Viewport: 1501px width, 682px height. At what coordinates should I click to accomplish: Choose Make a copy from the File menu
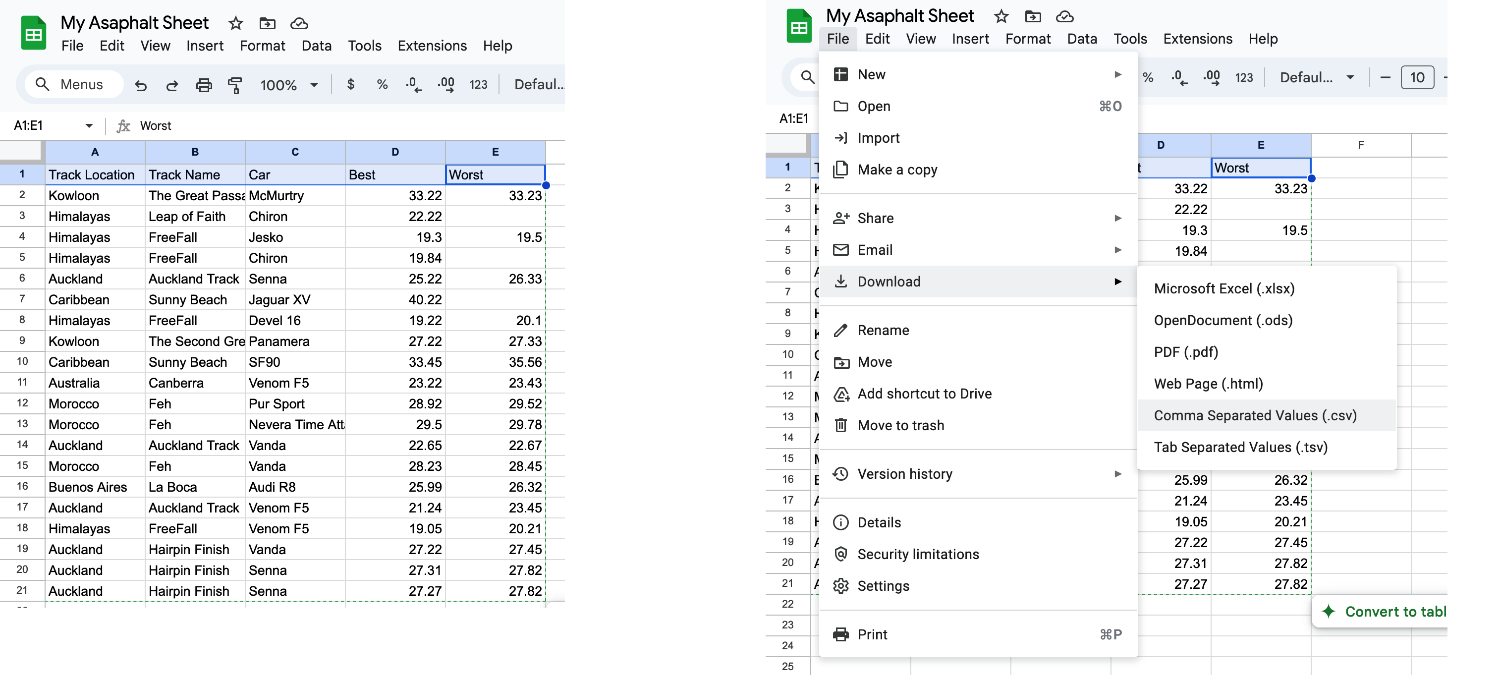pyautogui.click(x=897, y=170)
